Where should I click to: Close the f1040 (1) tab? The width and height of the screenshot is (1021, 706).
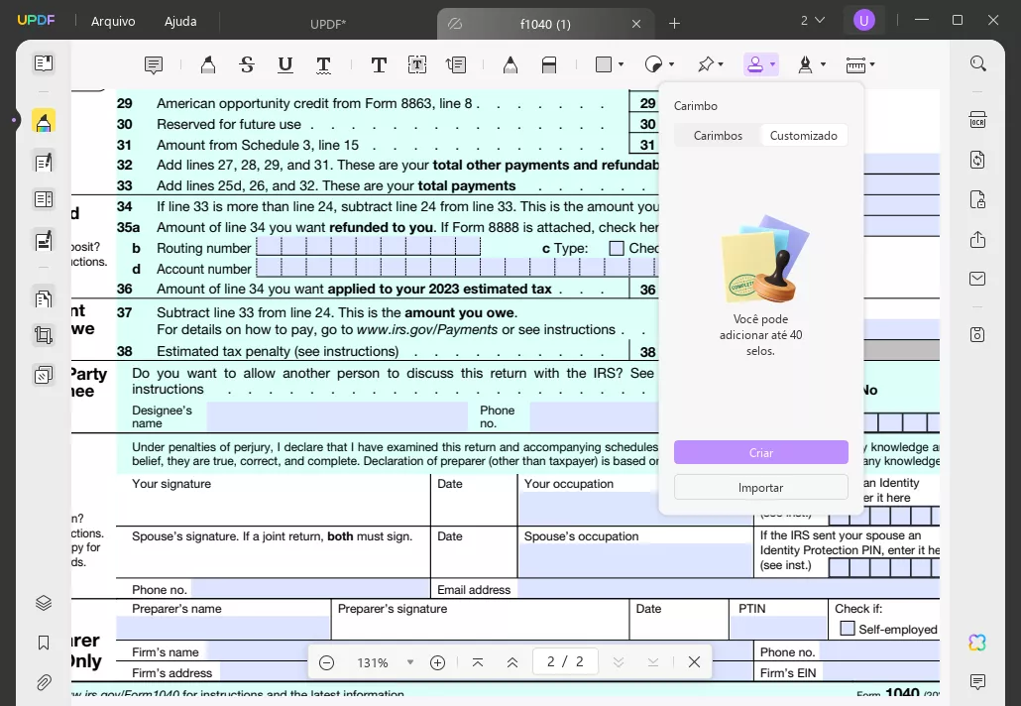click(x=636, y=24)
